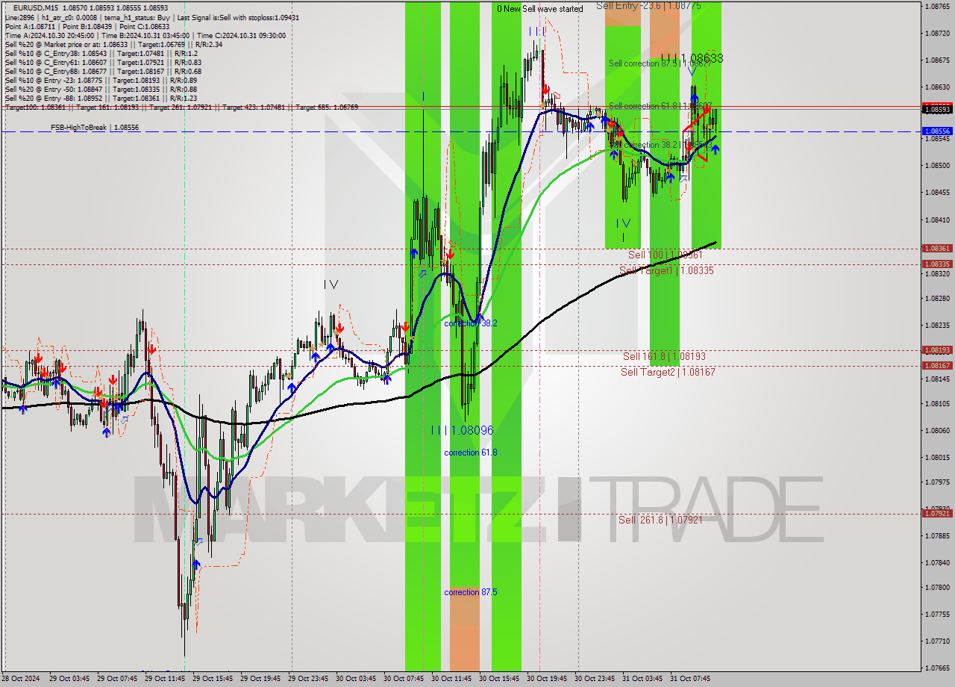The image size is (955, 687).
Task: Click the 'Sell 261.8 | 1.07921' level label
Action: pyautogui.click(x=660, y=520)
